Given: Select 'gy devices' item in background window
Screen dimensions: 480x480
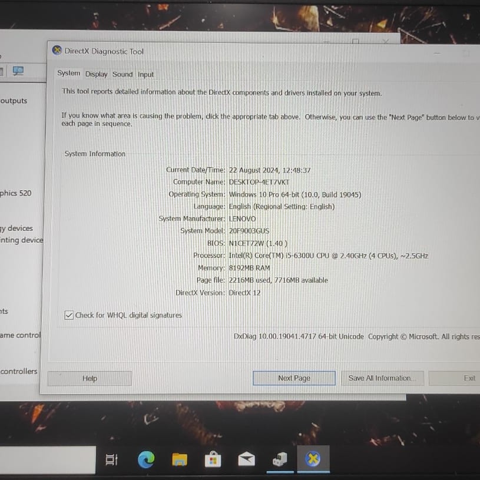Looking at the screenshot, I should coord(16,229).
